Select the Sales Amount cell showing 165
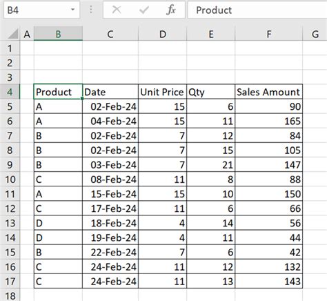The image size is (327, 301). (269, 121)
